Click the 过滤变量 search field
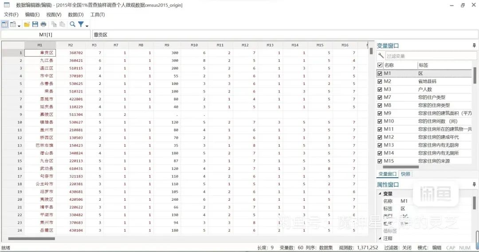The height and width of the screenshot is (252, 479). (426, 56)
